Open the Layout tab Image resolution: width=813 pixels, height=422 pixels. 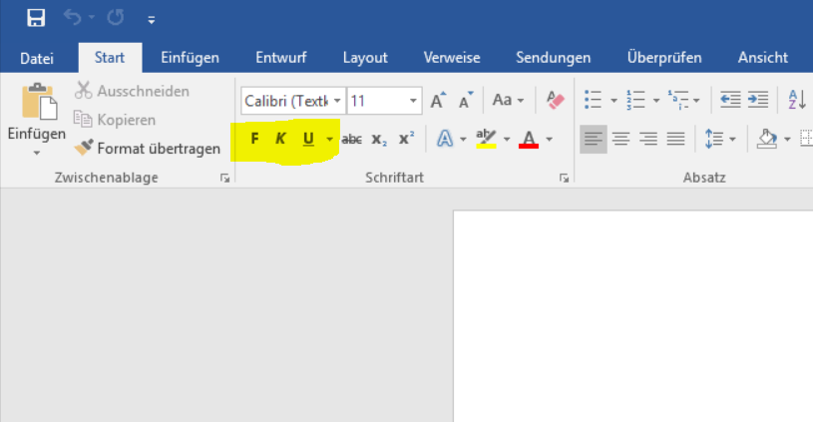coord(365,58)
